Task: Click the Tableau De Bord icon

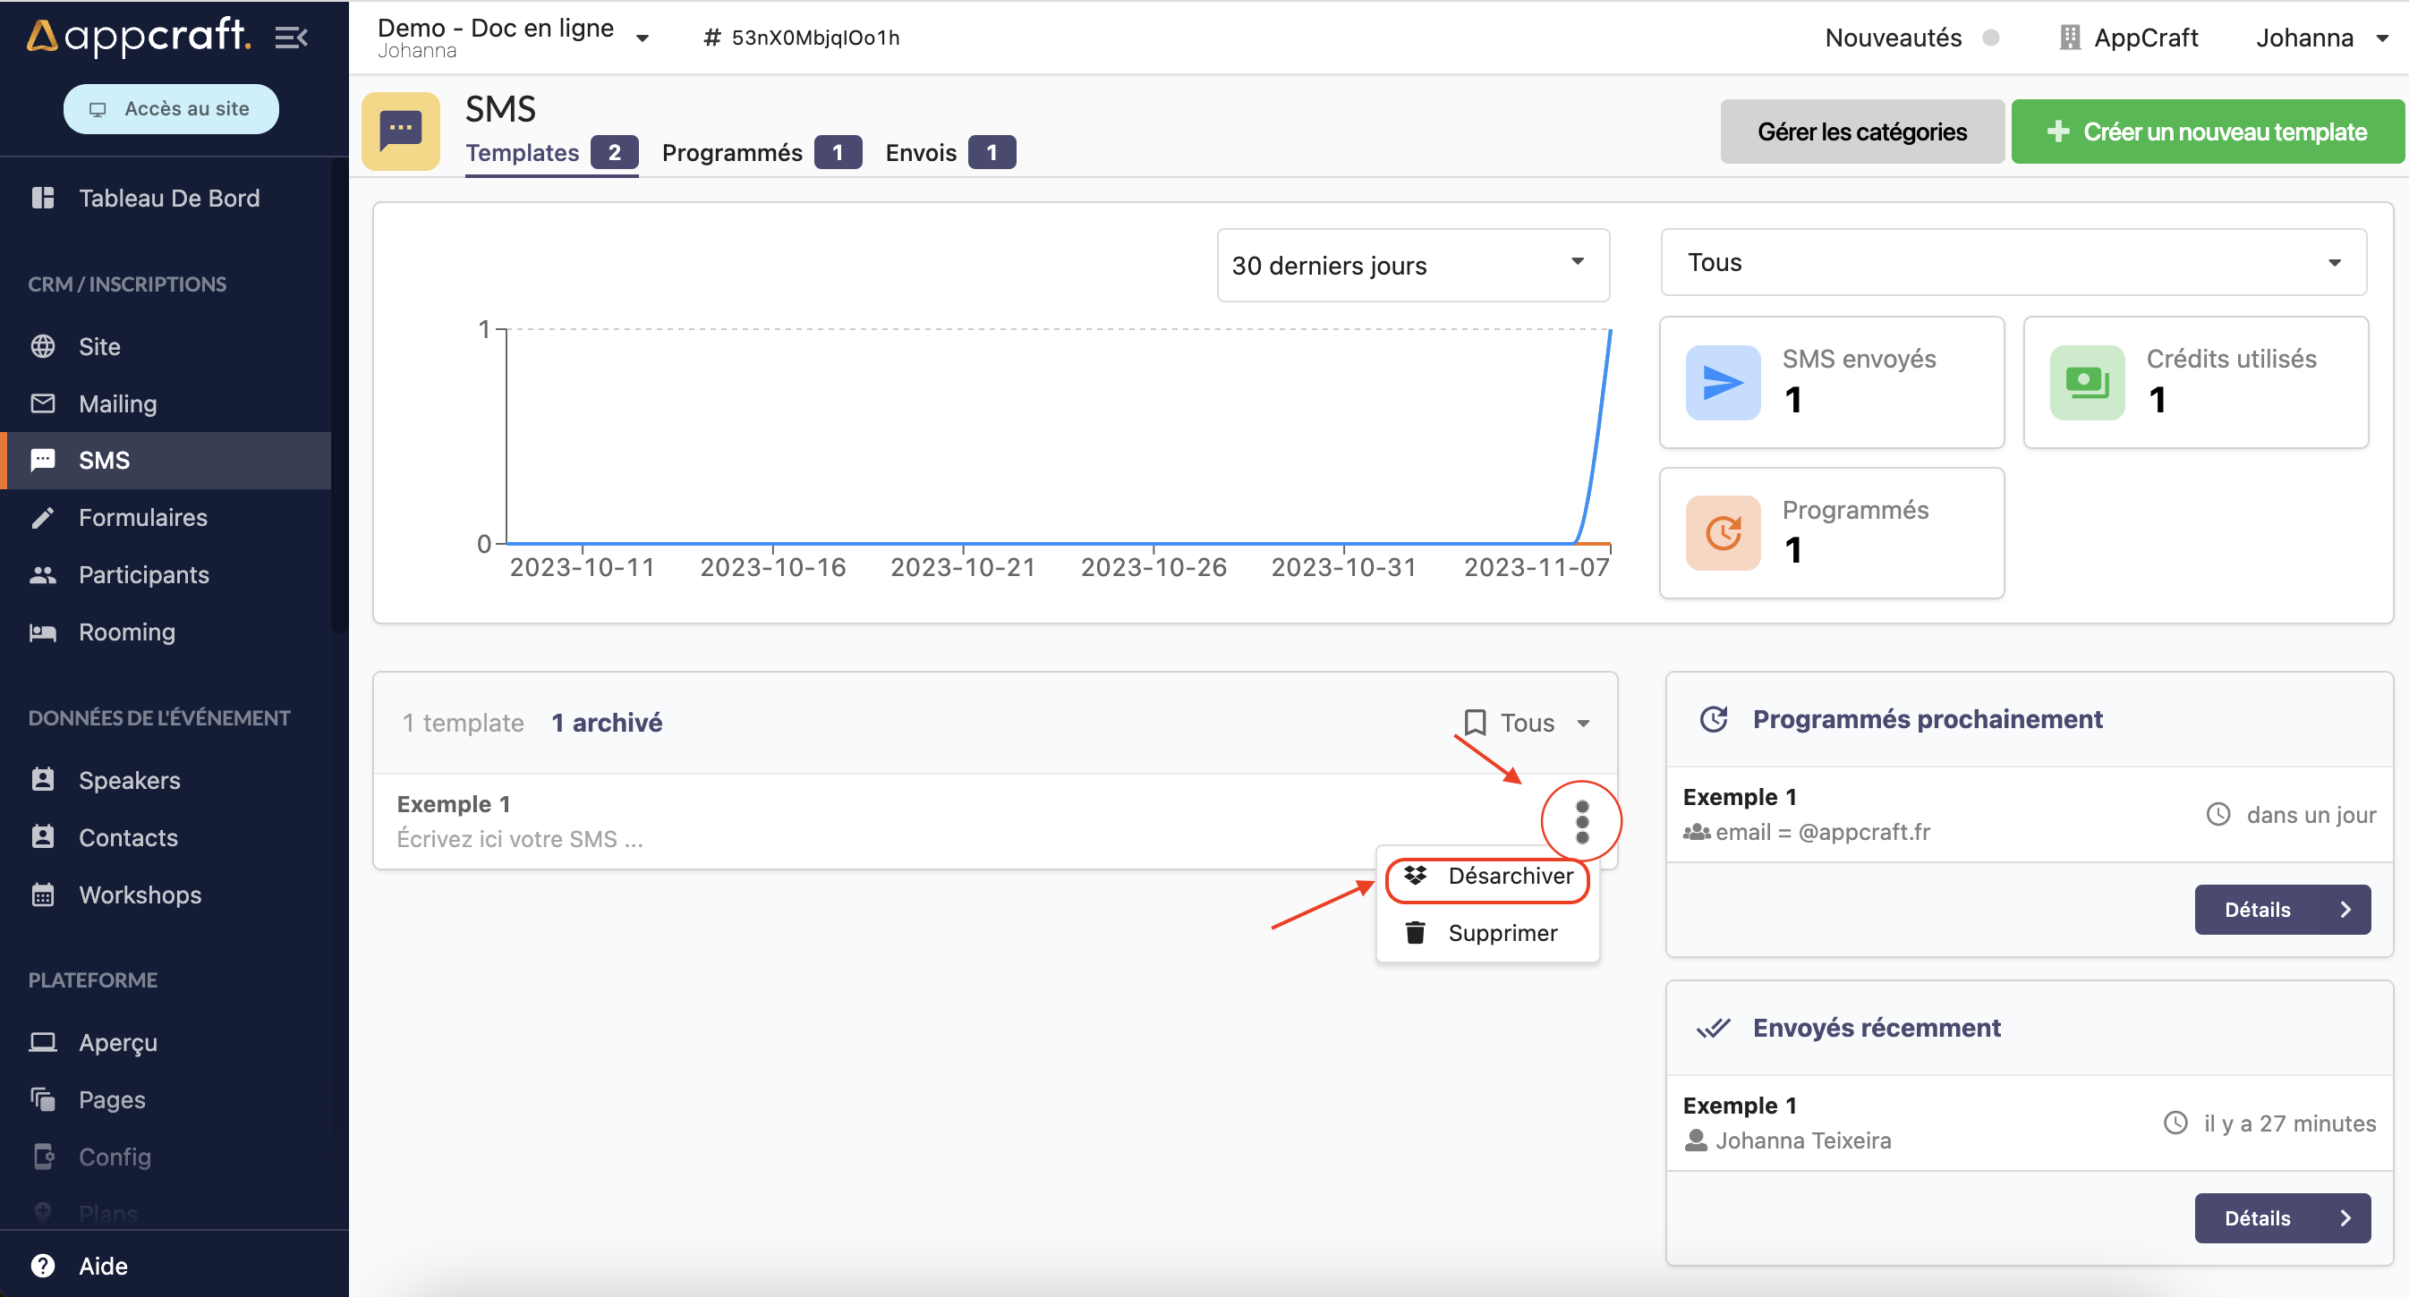Action: pos(43,197)
